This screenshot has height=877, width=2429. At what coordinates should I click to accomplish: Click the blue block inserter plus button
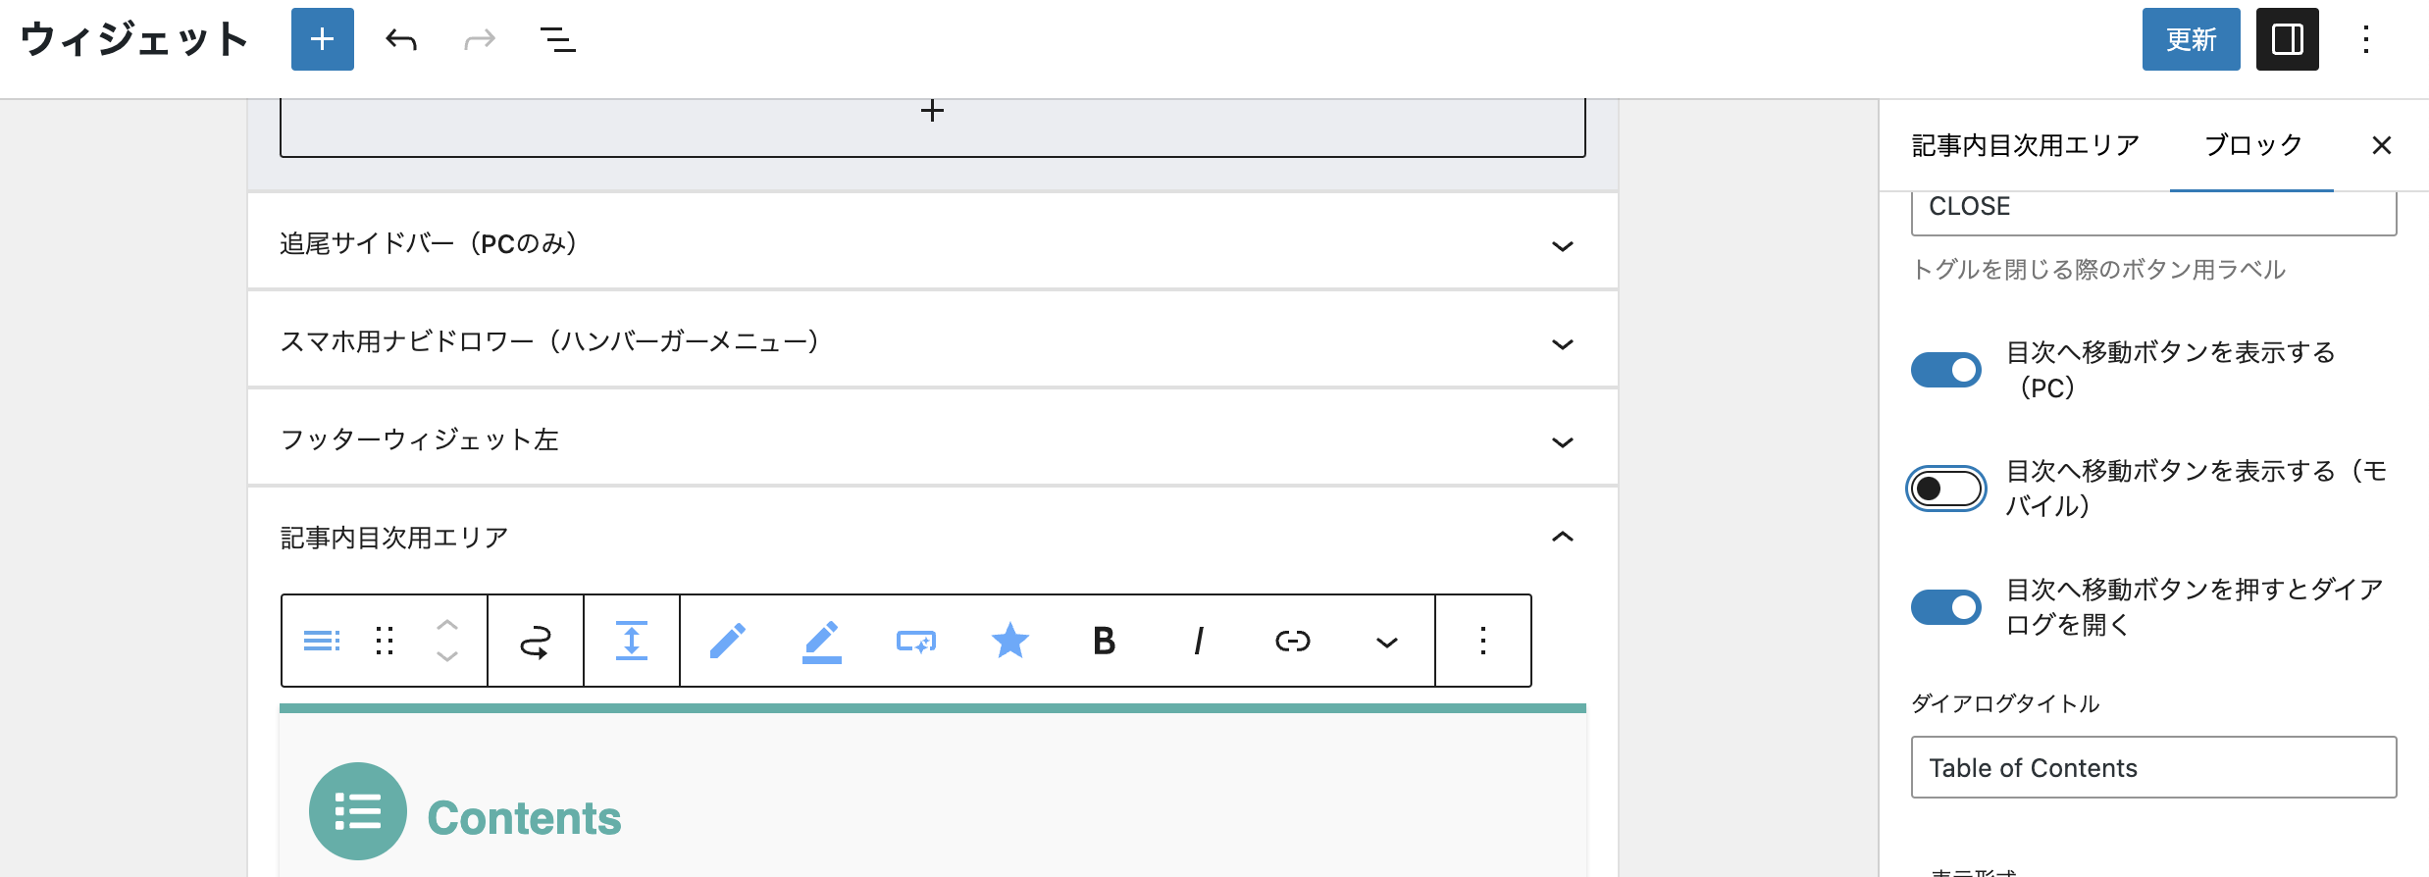click(322, 39)
